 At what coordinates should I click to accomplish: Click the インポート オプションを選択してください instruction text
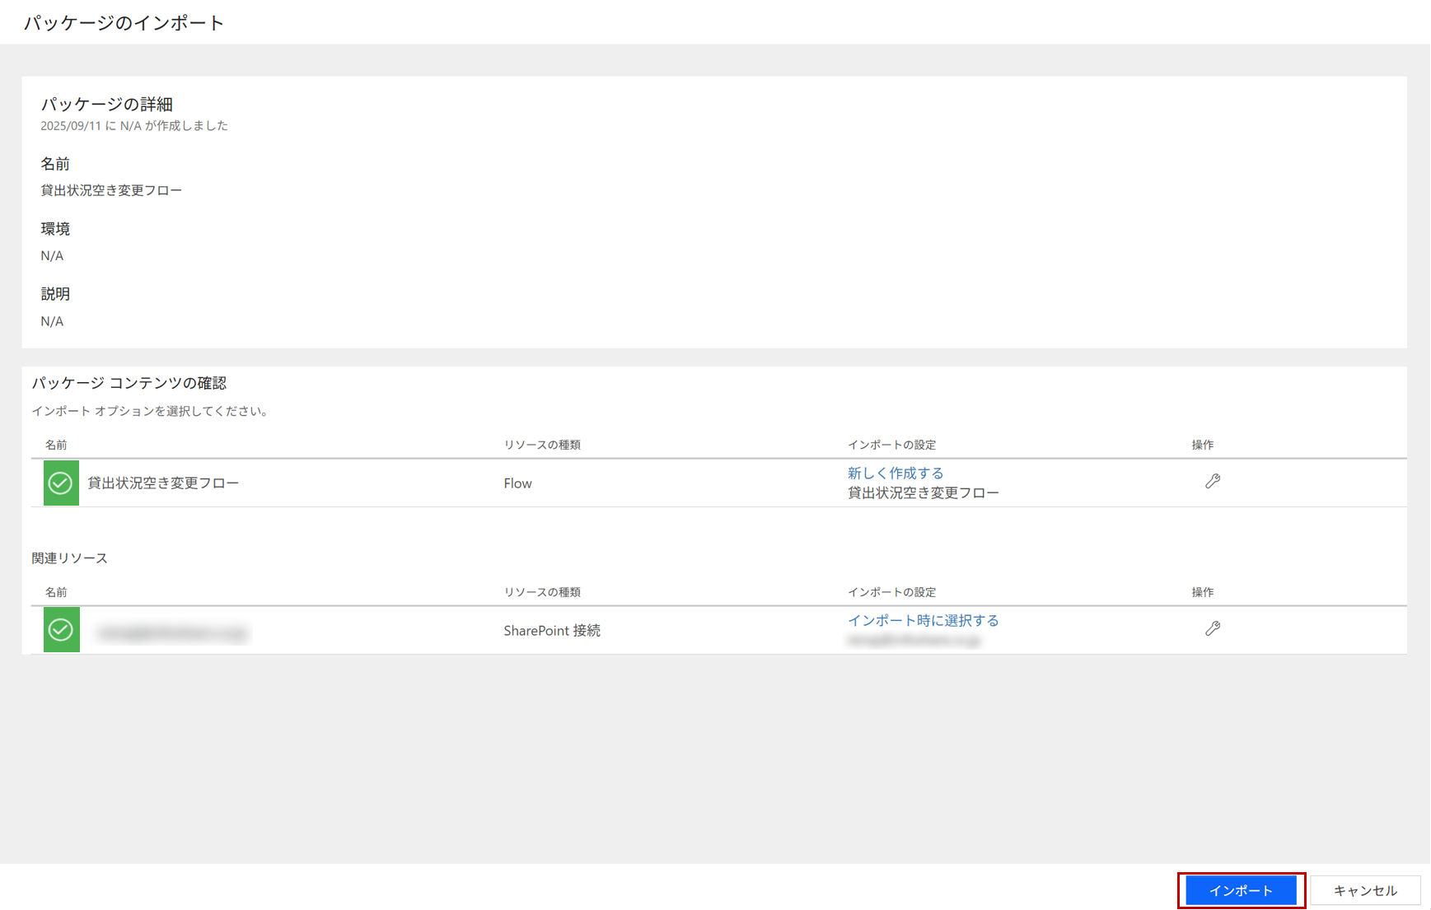[151, 411]
